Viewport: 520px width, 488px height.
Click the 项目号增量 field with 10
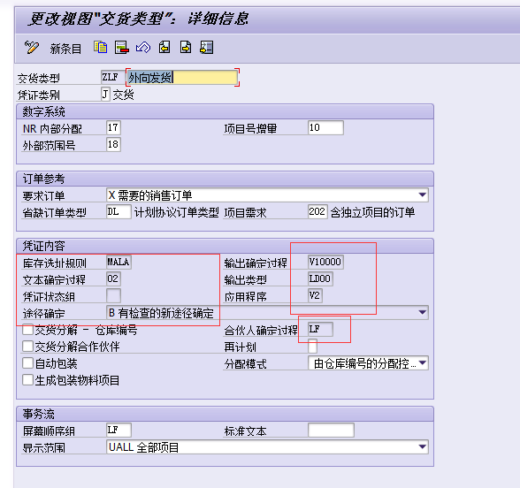(325, 127)
